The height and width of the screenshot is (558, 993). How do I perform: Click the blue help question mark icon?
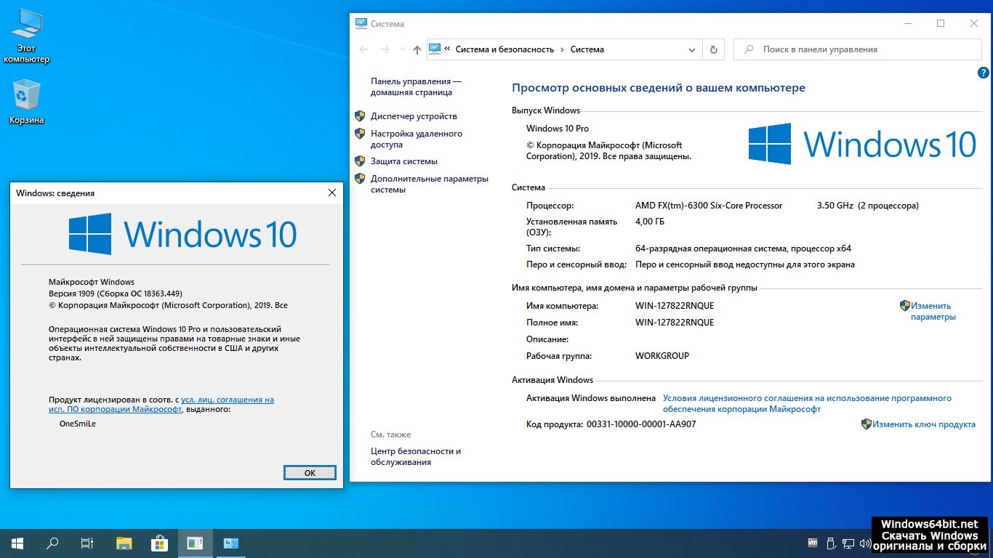point(983,73)
